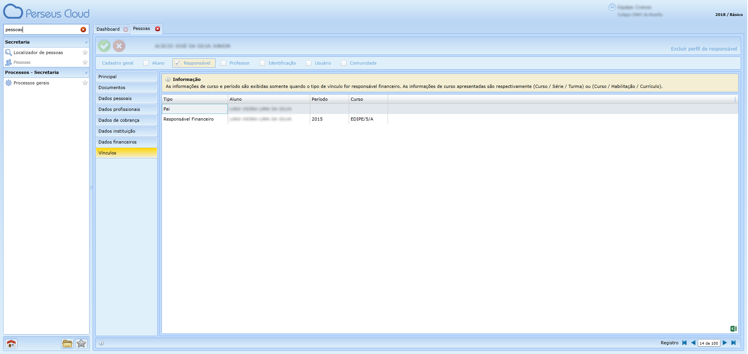Favorite Localizador de pessoas with star

pyautogui.click(x=85, y=53)
